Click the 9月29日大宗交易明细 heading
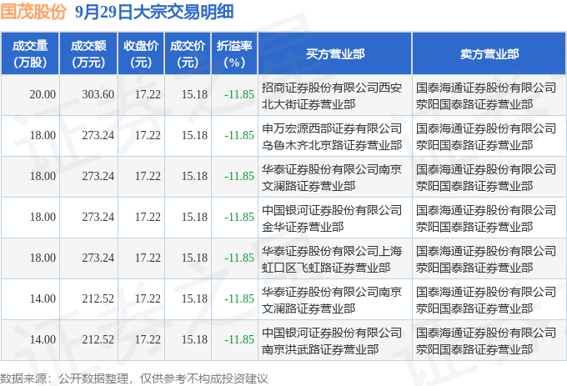The height and width of the screenshot is (386, 567). 154,12
